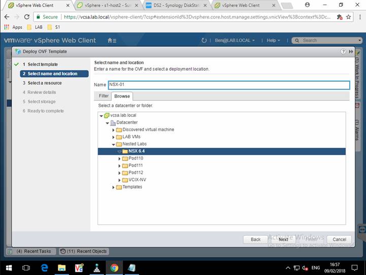This screenshot has width=366, height=275.
Task: Collapse the NSX 6.4 folder
Action: click(x=119, y=151)
